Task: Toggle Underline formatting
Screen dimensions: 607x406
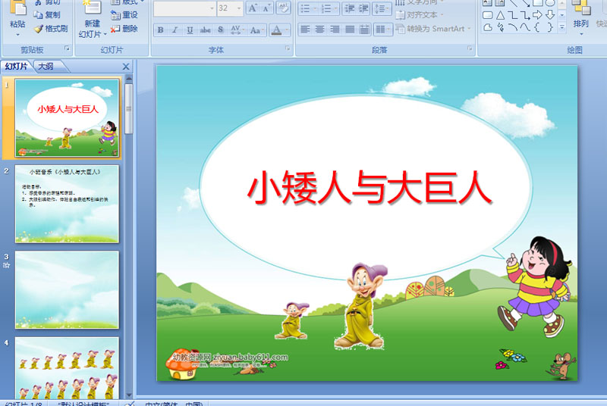Action: tap(190, 30)
